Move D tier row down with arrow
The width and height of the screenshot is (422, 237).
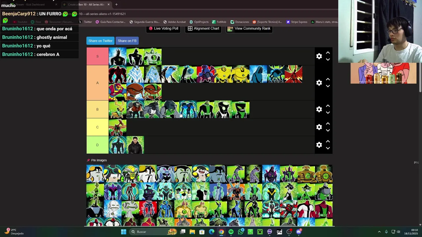pyautogui.click(x=328, y=148)
